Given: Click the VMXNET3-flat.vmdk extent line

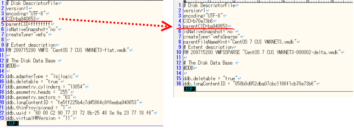Looking at the screenshot, I should 68,50.
